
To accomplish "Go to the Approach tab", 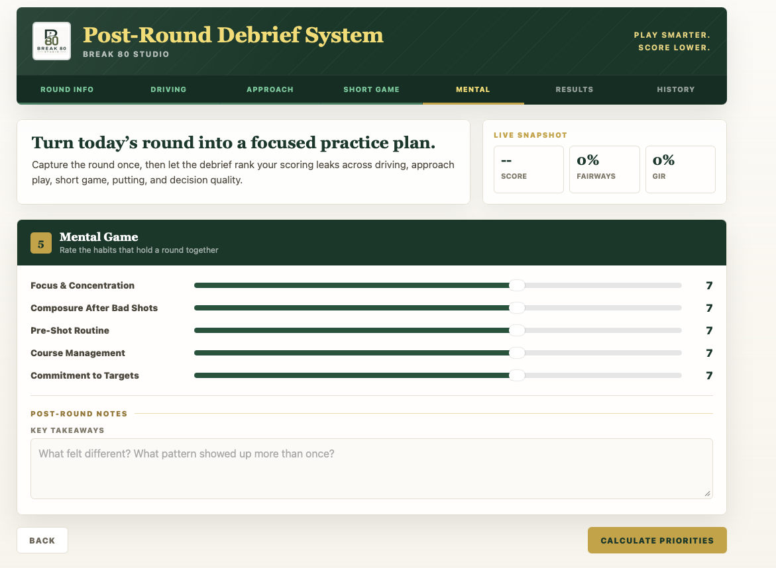I will tap(270, 89).
